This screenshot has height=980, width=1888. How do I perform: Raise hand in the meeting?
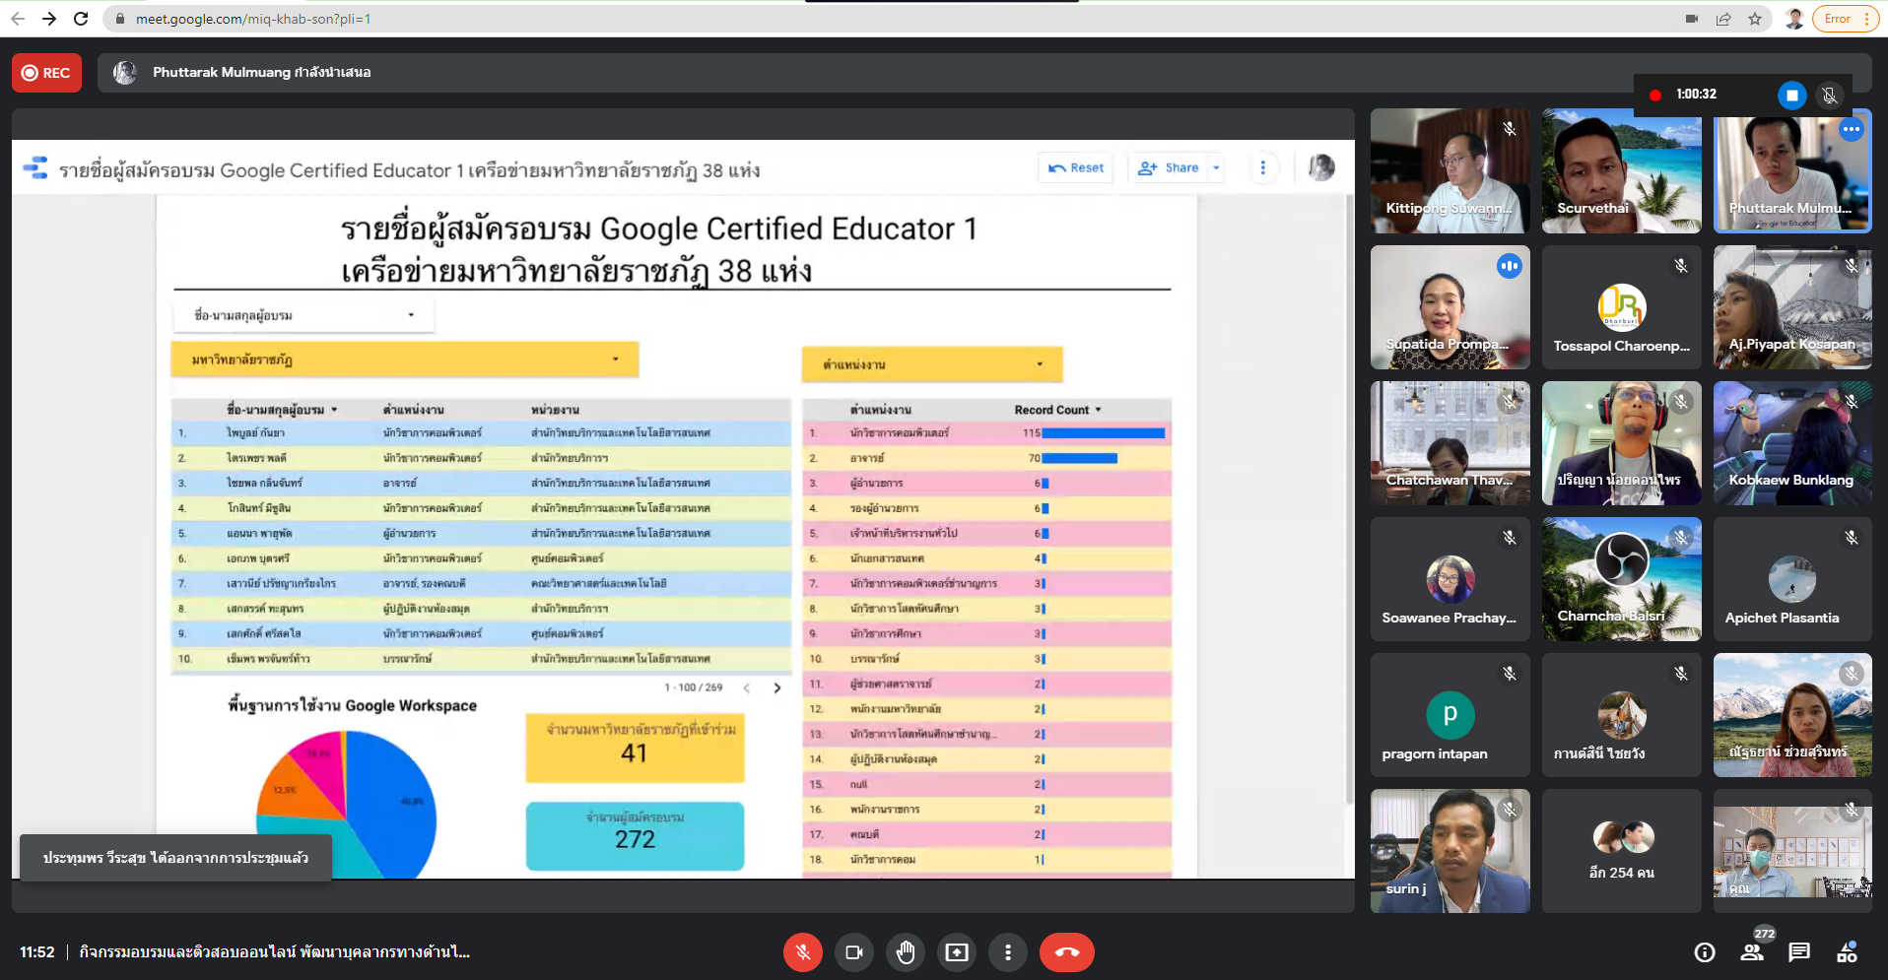click(x=906, y=952)
